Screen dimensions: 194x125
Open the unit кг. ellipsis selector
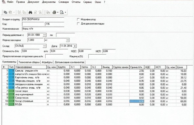68,40
